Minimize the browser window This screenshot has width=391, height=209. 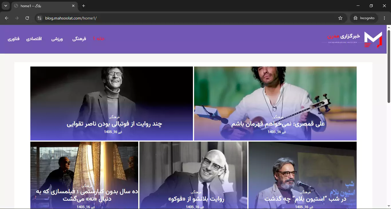pyautogui.click(x=358, y=6)
